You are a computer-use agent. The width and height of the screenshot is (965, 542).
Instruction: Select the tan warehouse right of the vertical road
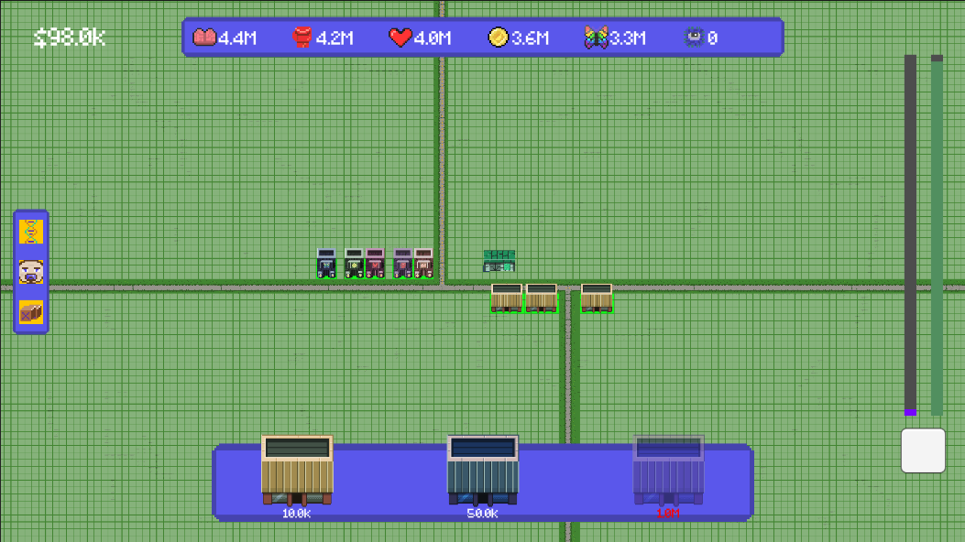[597, 298]
